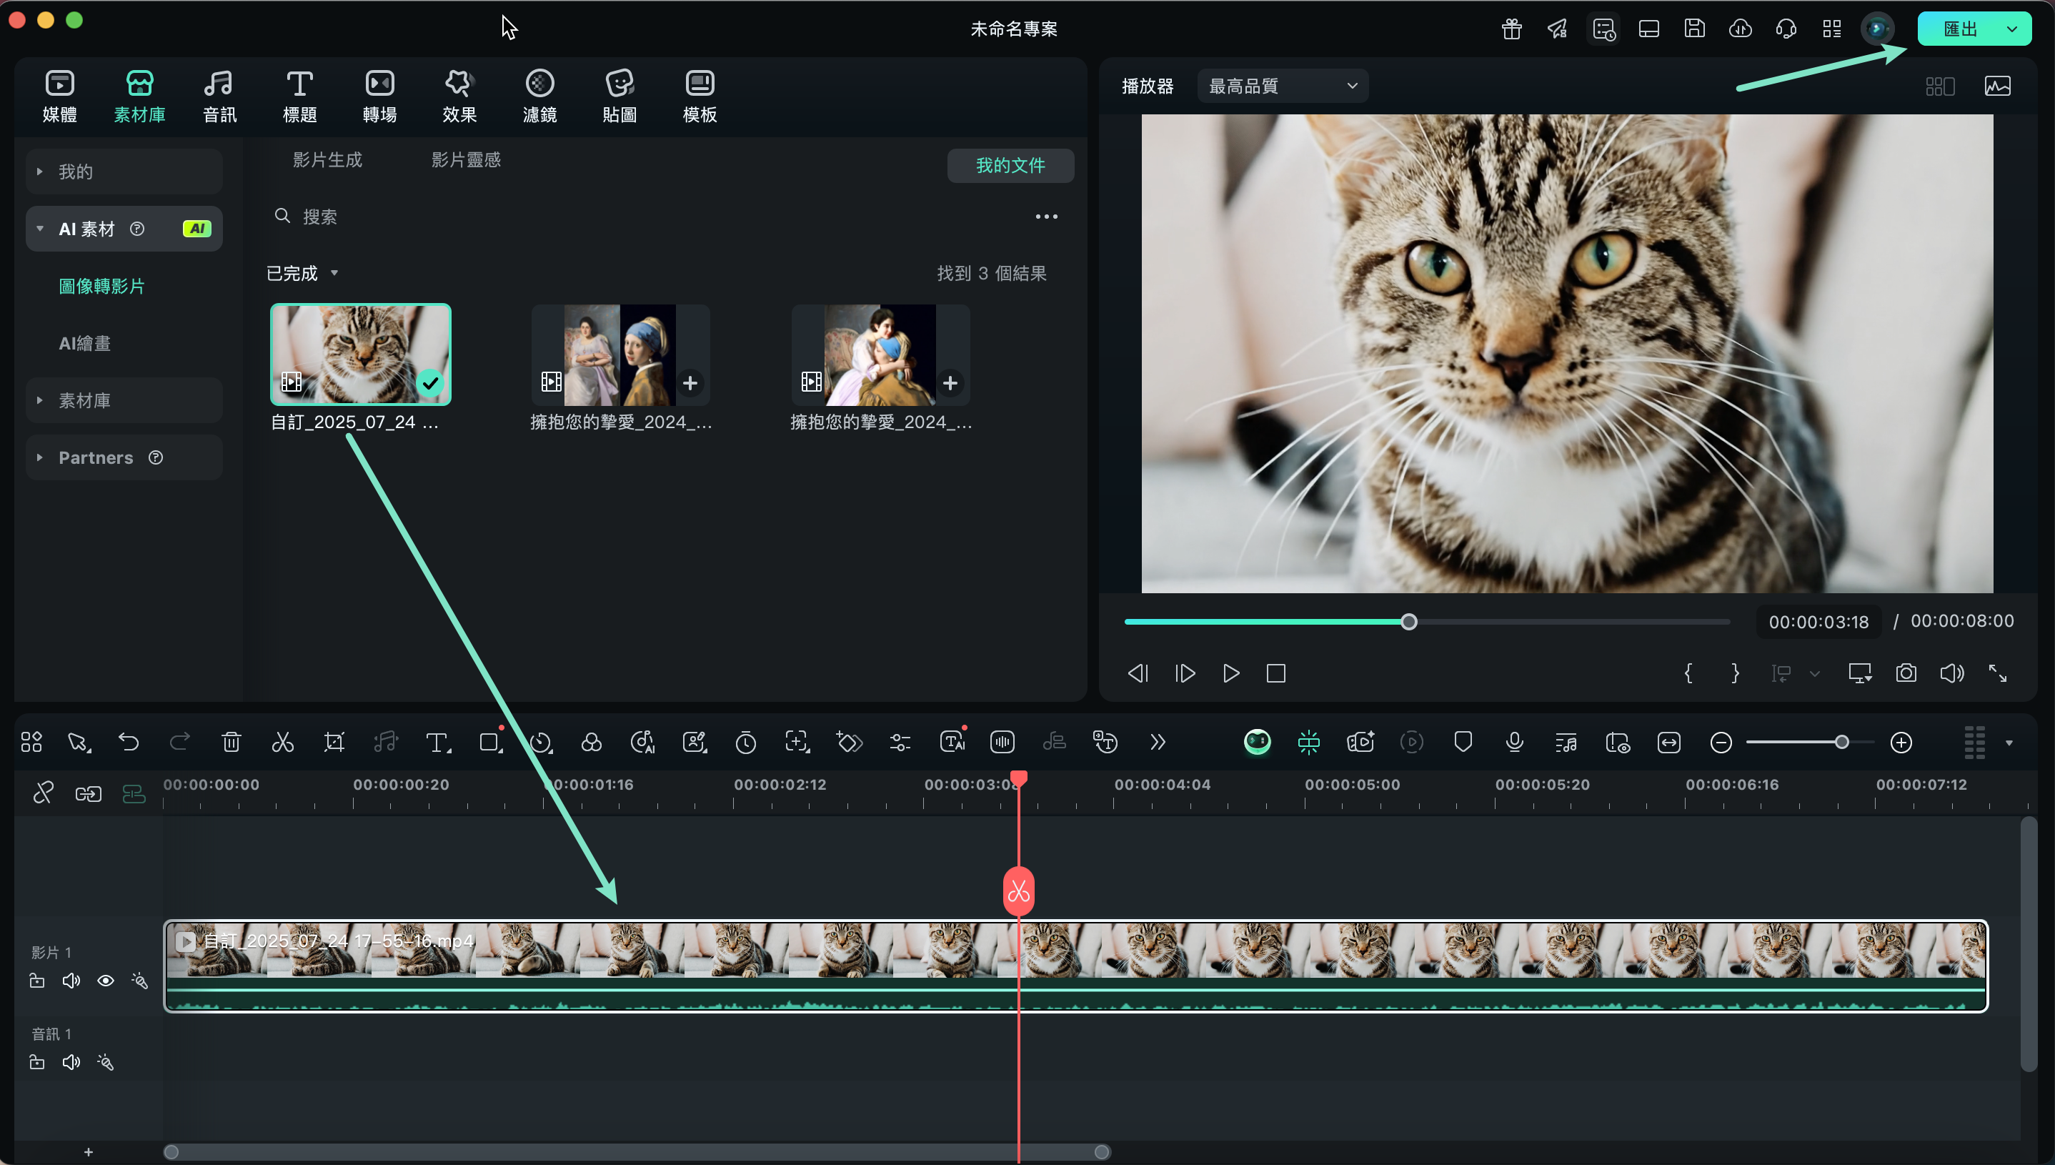Lock the 音訊 1 track

pos(36,1063)
